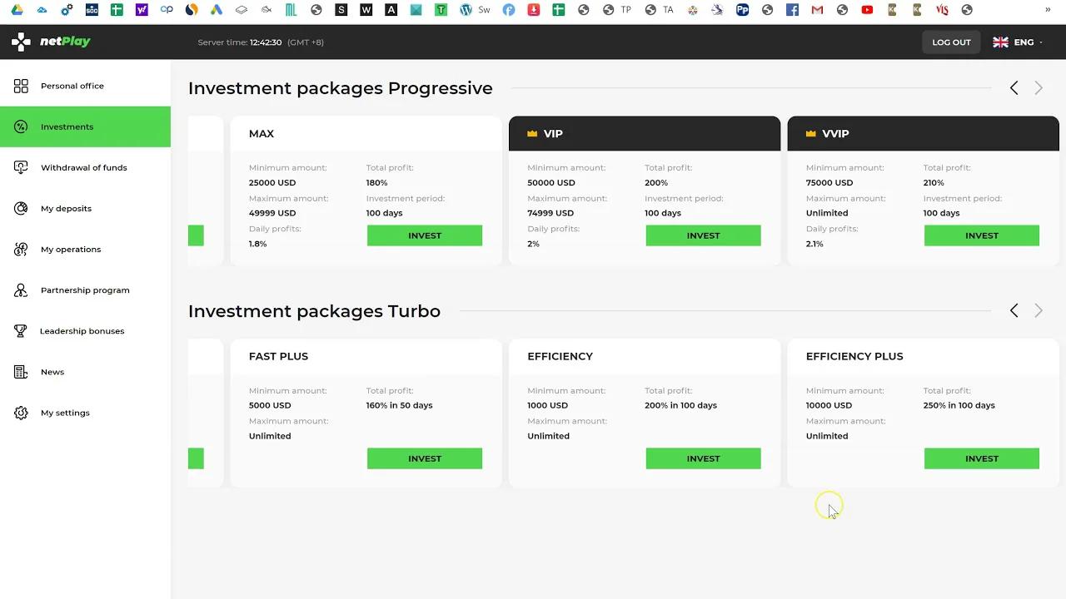Click the LOG OUT button

[951, 42]
